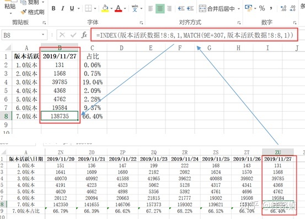Image resolution: width=305 pixels, height=219 pixels.
Task: Toggle center alignment
Action: point(160,9)
